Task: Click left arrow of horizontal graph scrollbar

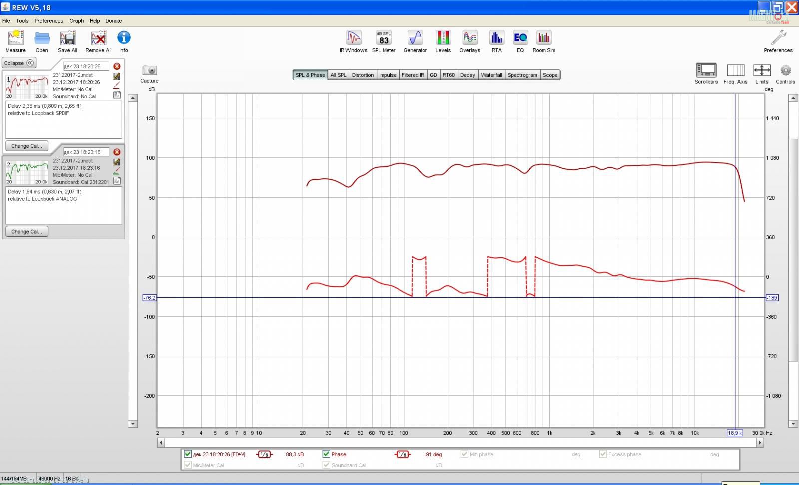Action: pyautogui.click(x=161, y=442)
